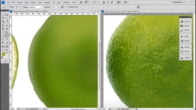Select the Pen tool

[x=3, y=39]
